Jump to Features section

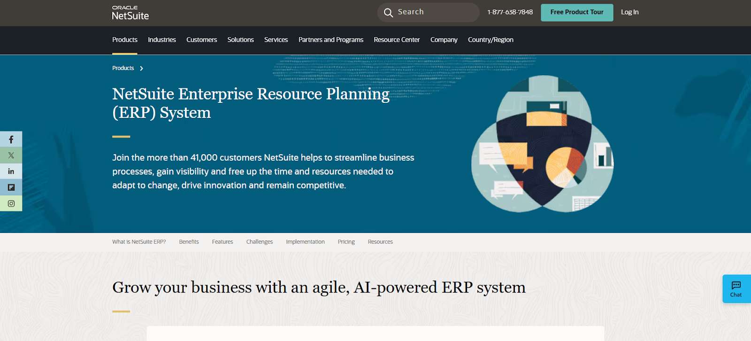click(x=222, y=242)
